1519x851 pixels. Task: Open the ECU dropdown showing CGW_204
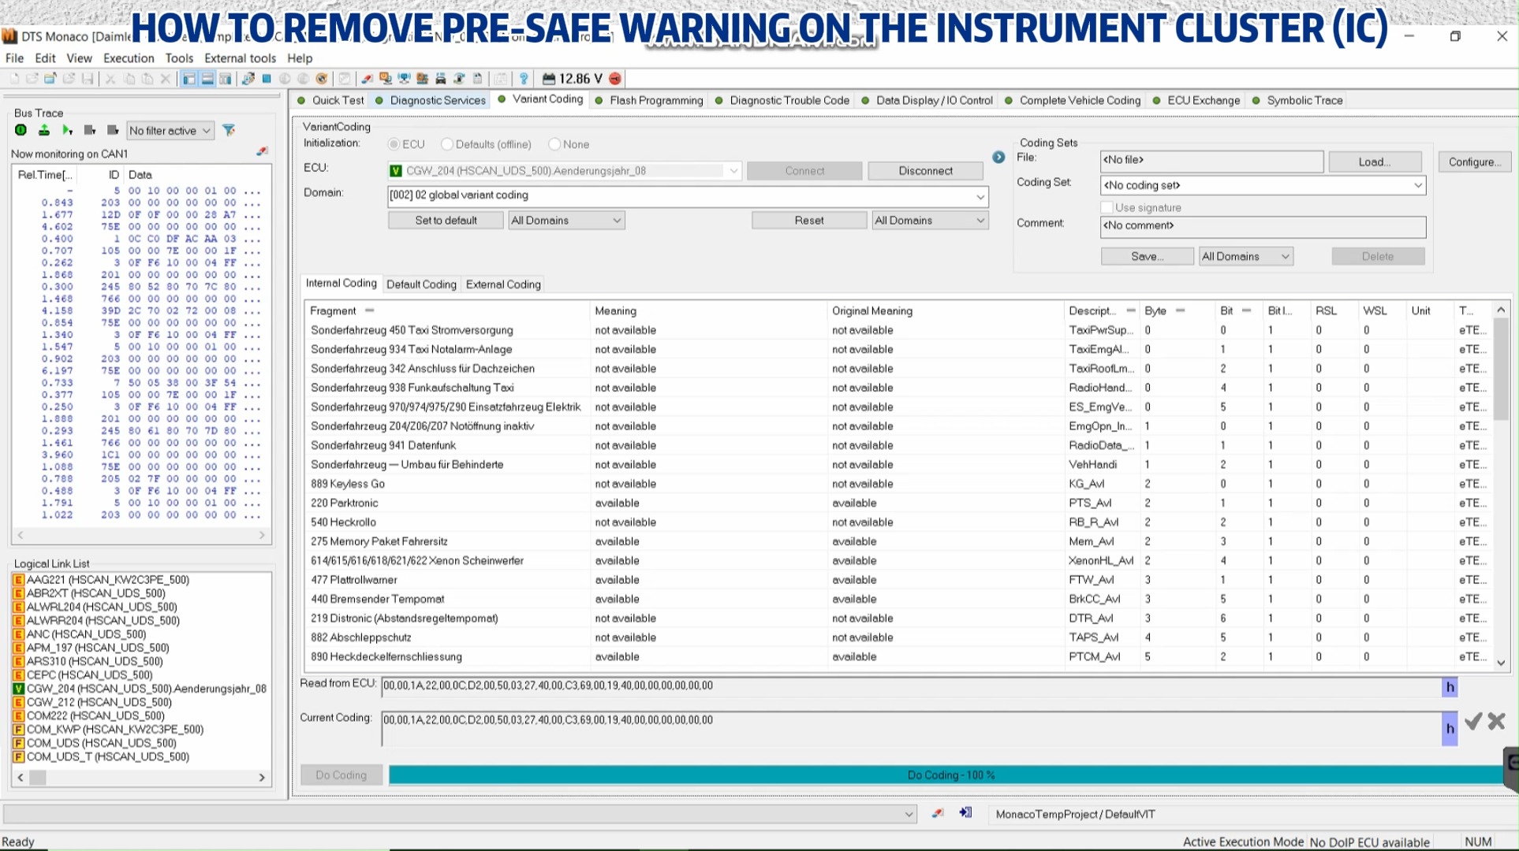[x=565, y=171]
